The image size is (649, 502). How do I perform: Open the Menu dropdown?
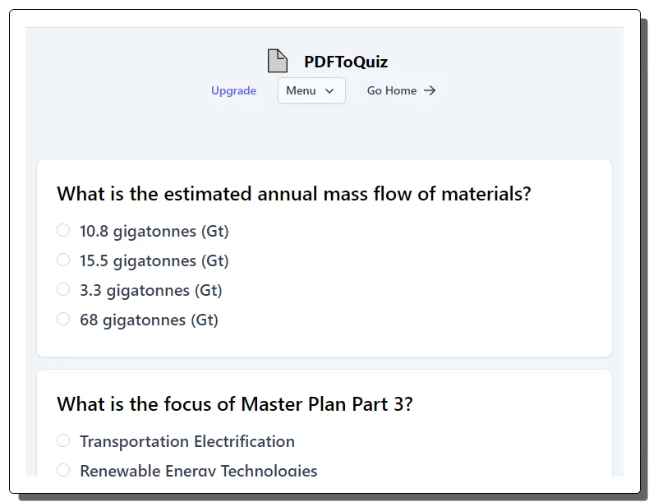click(311, 90)
